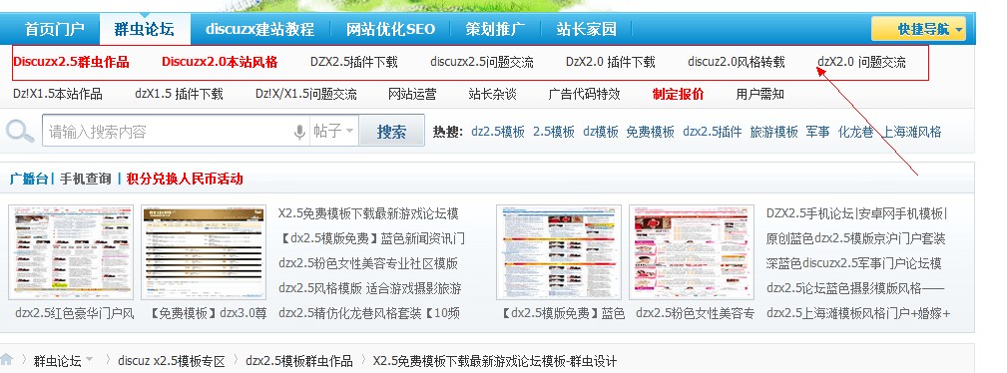Open dzx2.5粉色女性美容专业社区模版 article
The height and width of the screenshot is (373, 1007).
368,263
